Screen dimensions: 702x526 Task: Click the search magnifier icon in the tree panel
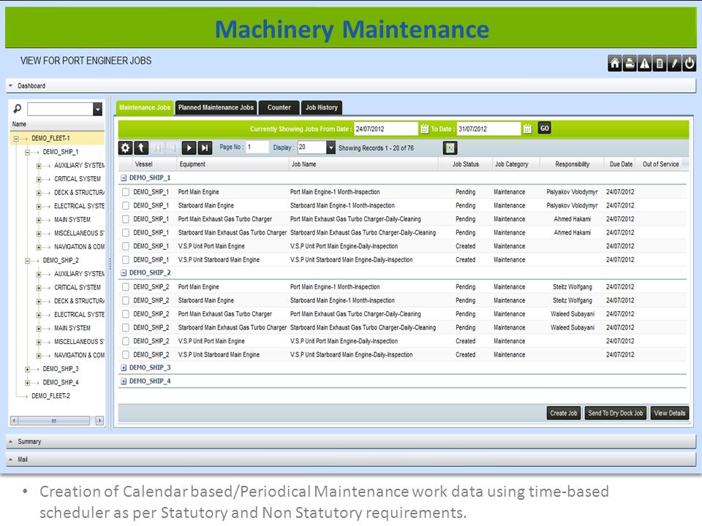pyautogui.click(x=17, y=109)
